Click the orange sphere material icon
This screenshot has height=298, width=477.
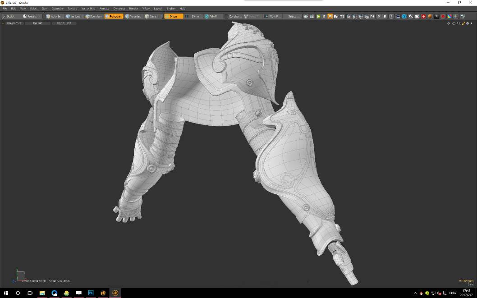430,16
